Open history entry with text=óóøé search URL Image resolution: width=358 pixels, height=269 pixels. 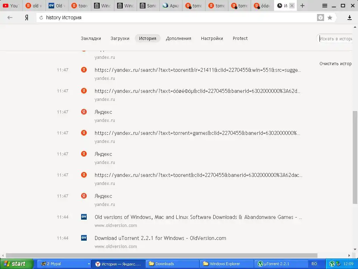click(x=198, y=91)
